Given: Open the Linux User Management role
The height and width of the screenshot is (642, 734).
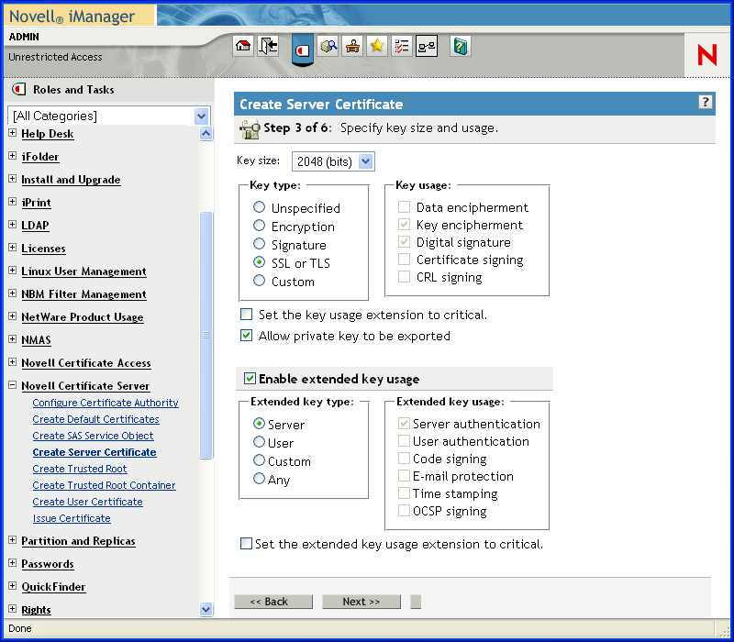Looking at the screenshot, I should [x=83, y=271].
